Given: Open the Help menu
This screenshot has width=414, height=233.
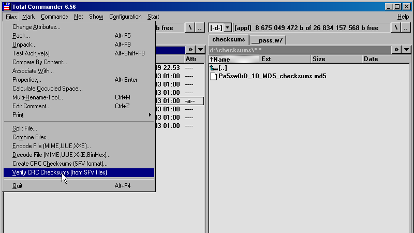Looking at the screenshot, I should [x=403, y=17].
